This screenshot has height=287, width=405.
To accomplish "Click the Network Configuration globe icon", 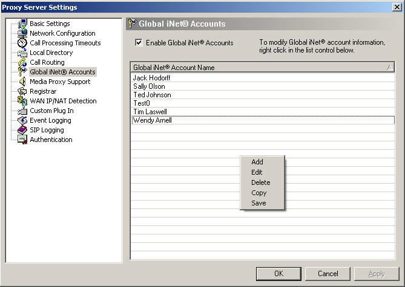I will [22, 33].
